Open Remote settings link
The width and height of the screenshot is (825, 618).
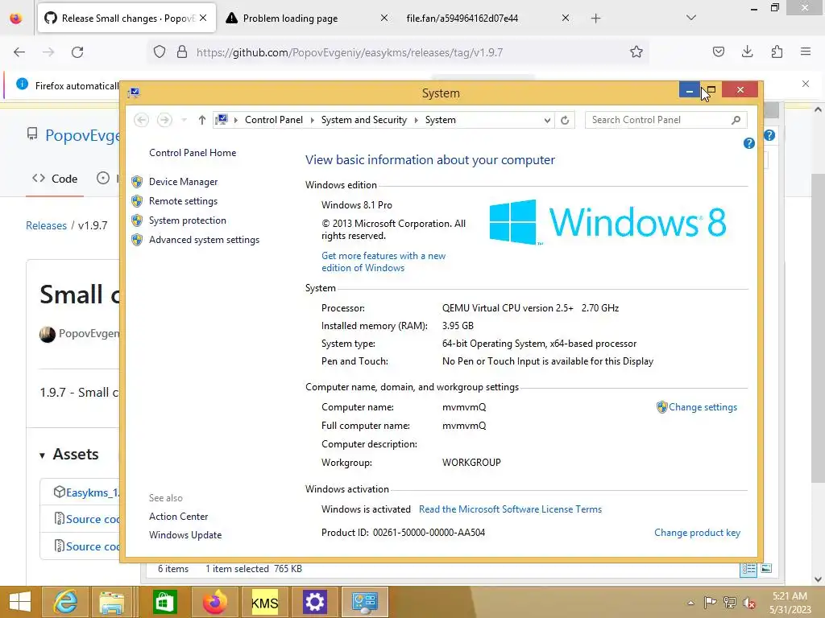click(183, 201)
